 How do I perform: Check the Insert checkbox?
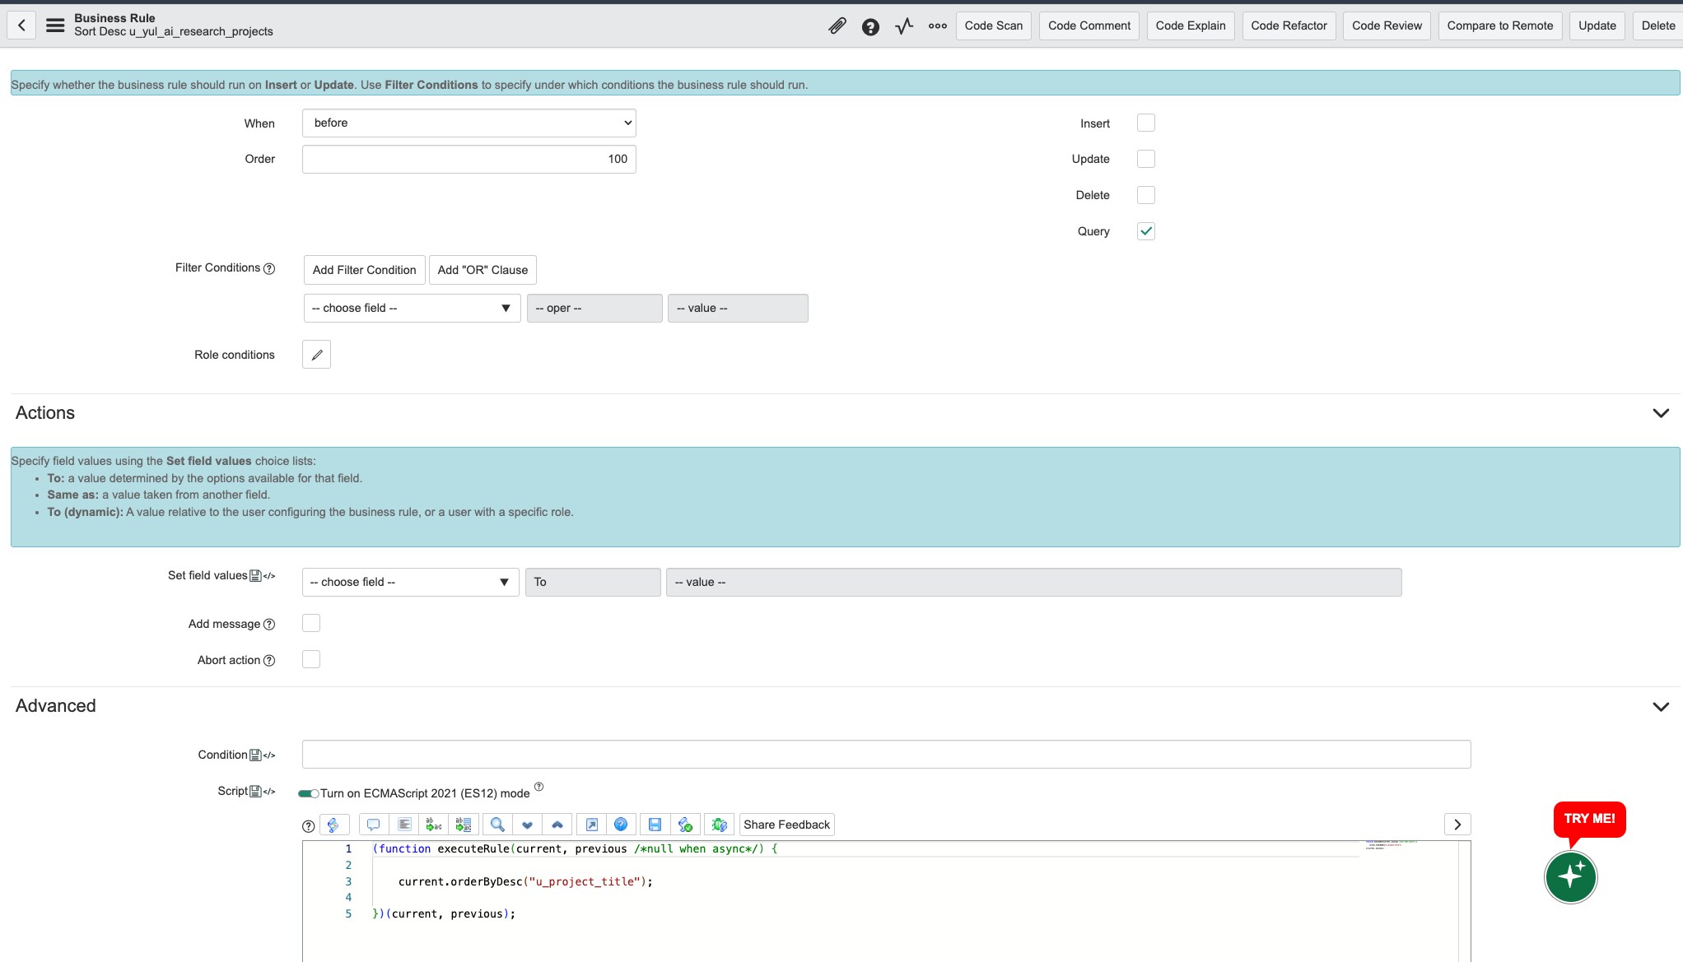tap(1146, 123)
